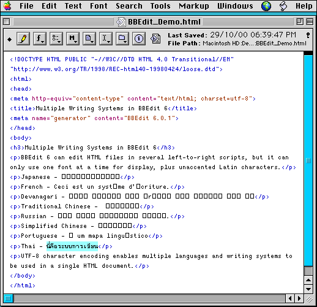Open the Windows menu
Image resolution: width=317 pixels, height=307 pixels.
[x=235, y=6]
